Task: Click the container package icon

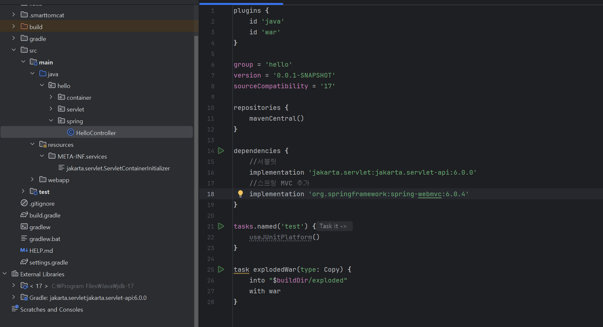Action: point(62,97)
